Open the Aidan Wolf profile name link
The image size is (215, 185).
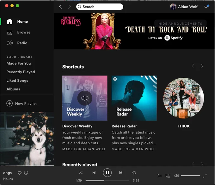tap(188, 7)
